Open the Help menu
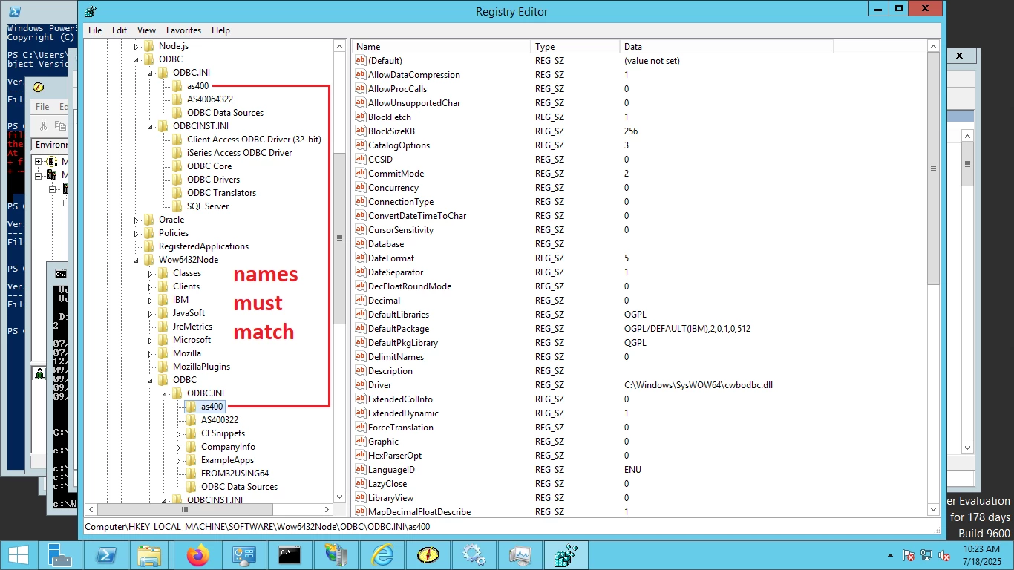The image size is (1014, 570). point(220,30)
